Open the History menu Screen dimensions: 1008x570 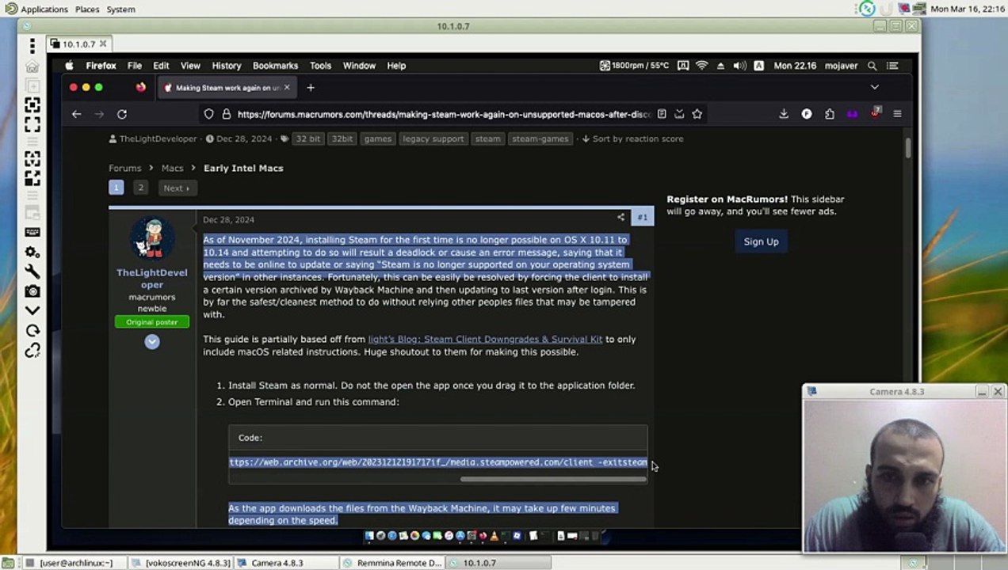[226, 66]
